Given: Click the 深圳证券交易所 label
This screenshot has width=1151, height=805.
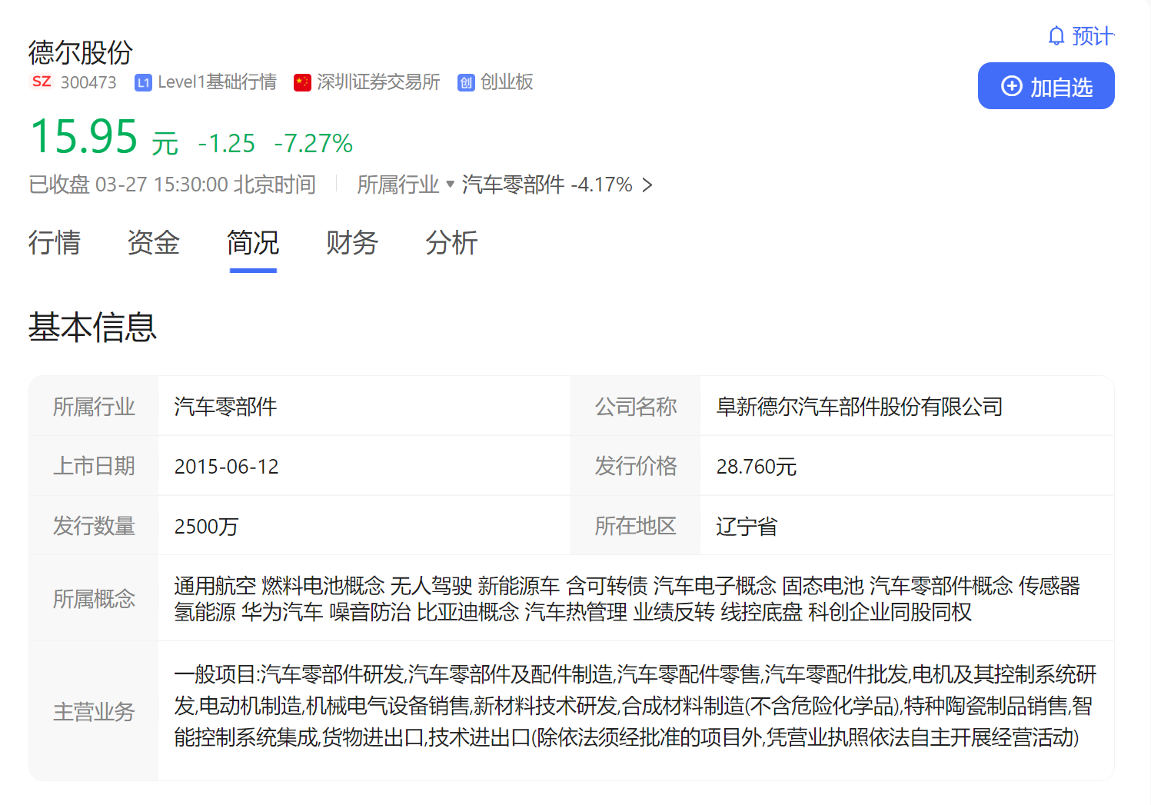Looking at the screenshot, I should pyautogui.click(x=378, y=82).
